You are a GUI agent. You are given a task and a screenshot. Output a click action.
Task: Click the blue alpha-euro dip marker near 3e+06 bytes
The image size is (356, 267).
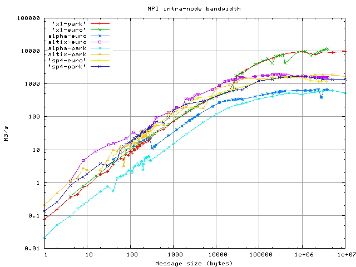click(x=321, y=97)
